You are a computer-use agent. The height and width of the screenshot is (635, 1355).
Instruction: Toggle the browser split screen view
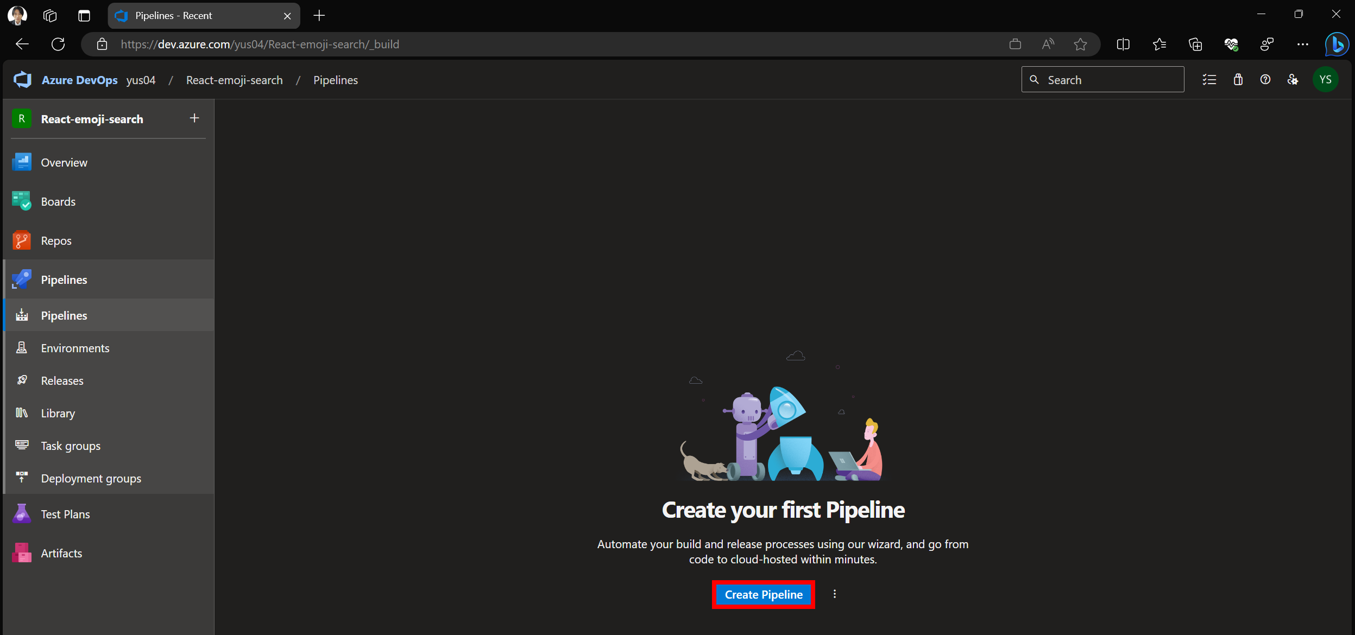click(1123, 45)
